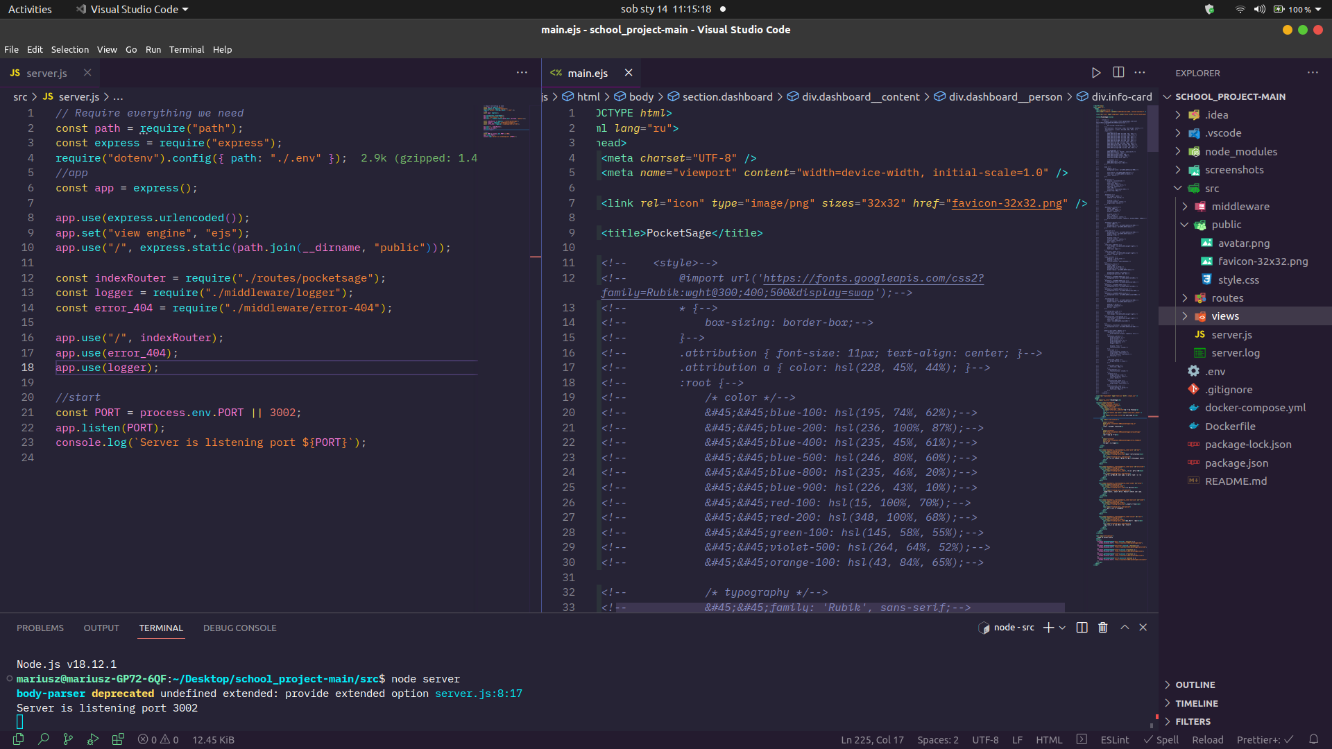Open more actions for main.ejs editor group

pos(1140,73)
